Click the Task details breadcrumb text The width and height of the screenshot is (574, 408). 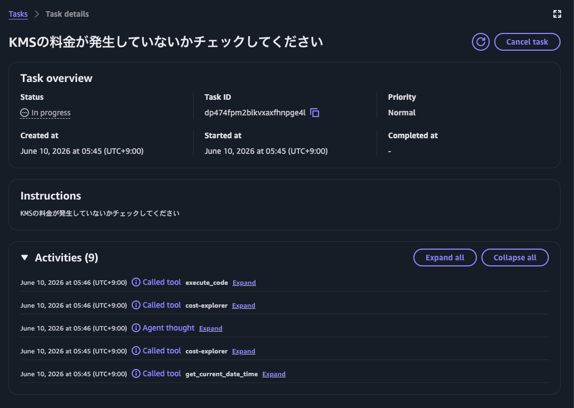67,14
